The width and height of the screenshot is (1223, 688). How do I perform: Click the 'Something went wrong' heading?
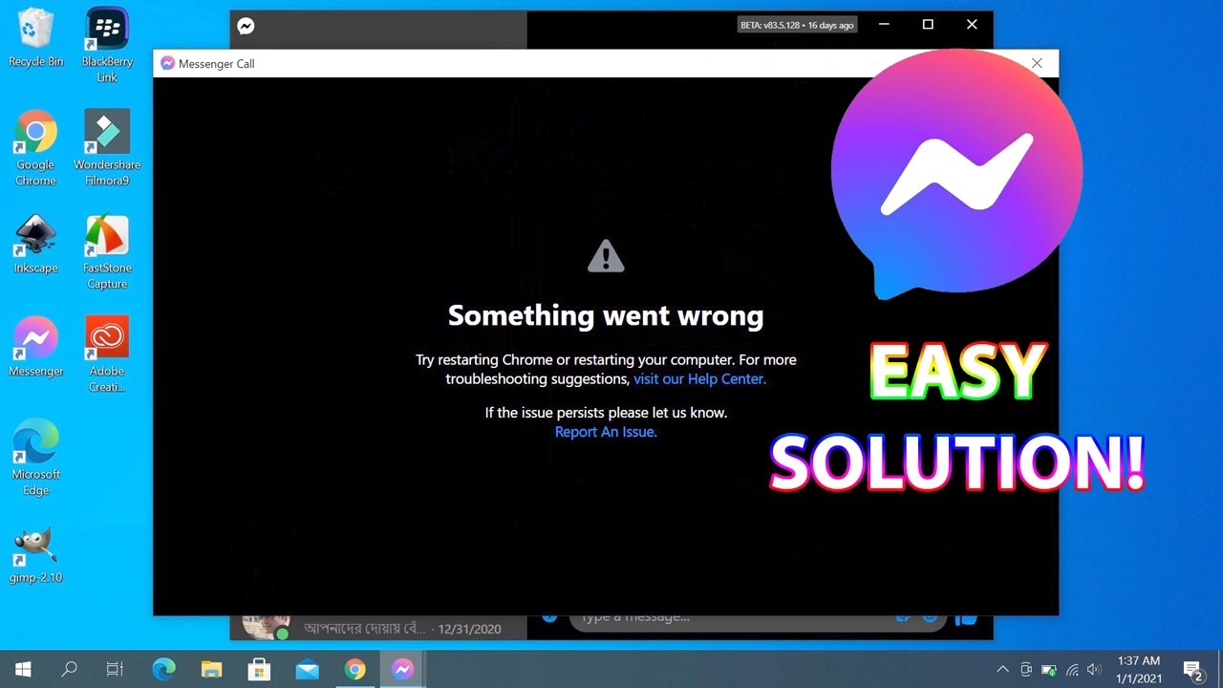[606, 315]
